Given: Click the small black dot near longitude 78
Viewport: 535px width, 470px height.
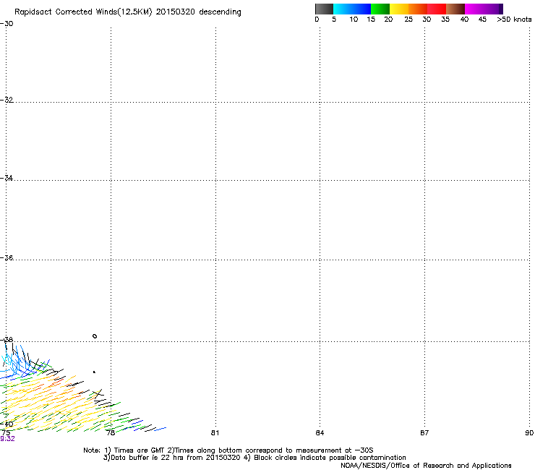Looking at the screenshot, I should 94,372.
